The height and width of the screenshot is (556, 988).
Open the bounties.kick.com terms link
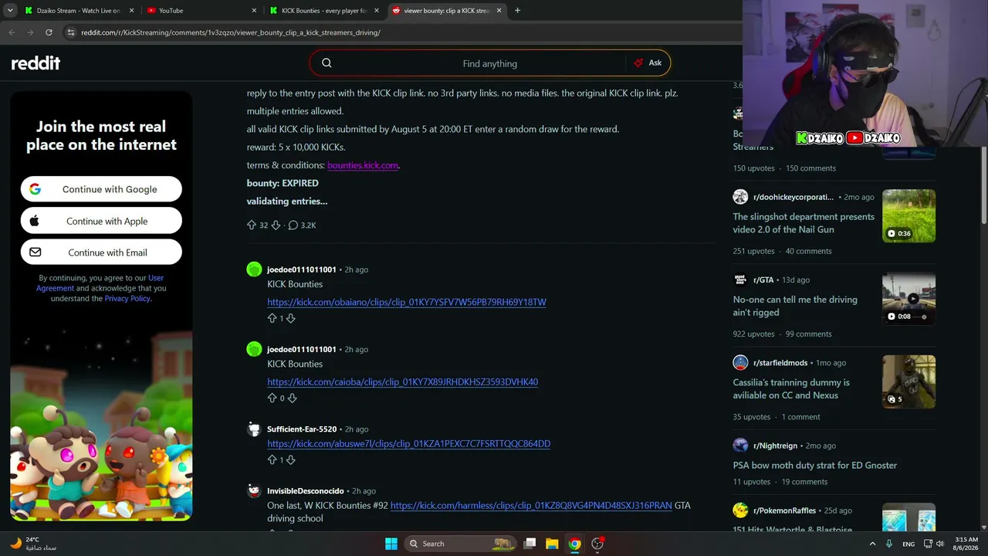[x=363, y=165]
